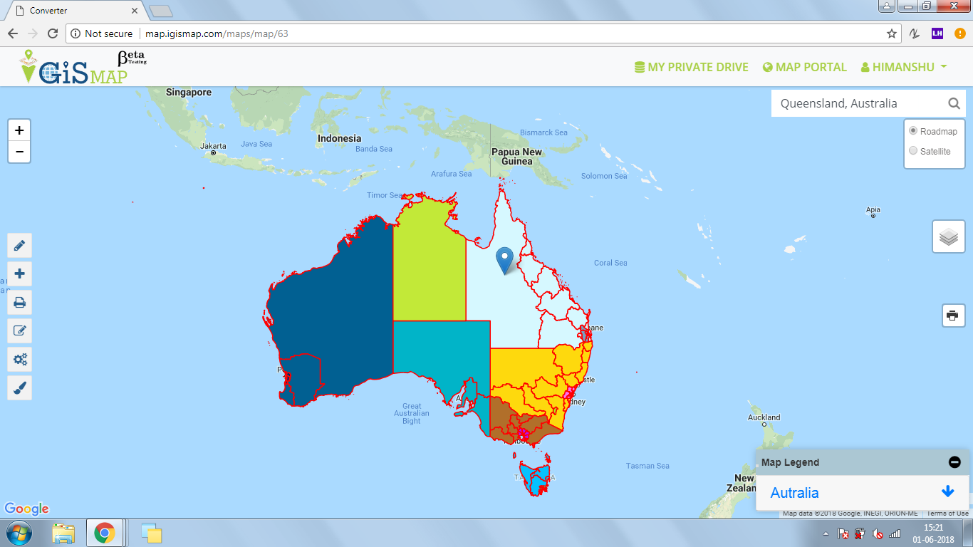The width and height of the screenshot is (973, 547).
Task: Click the iGIS Map logo
Action: point(82,68)
